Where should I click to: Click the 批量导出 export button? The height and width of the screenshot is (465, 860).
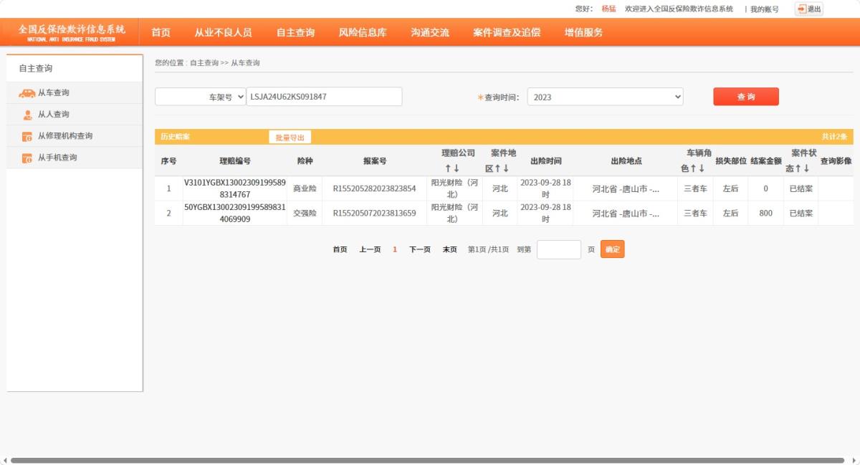(290, 137)
